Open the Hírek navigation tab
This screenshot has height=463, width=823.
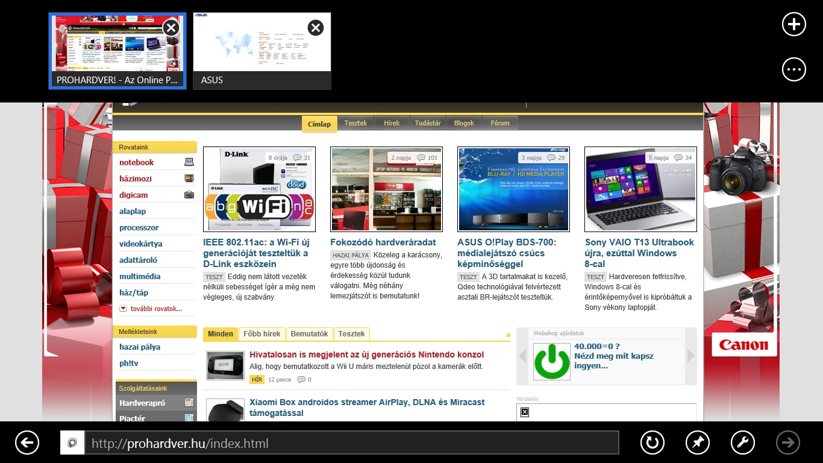pyautogui.click(x=392, y=123)
